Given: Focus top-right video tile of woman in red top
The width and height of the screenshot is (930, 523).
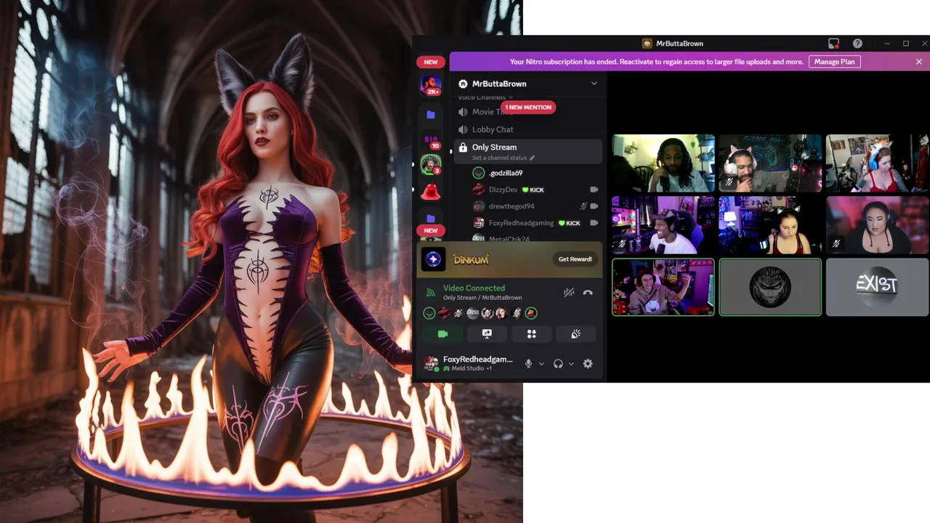Looking at the screenshot, I should [877, 163].
